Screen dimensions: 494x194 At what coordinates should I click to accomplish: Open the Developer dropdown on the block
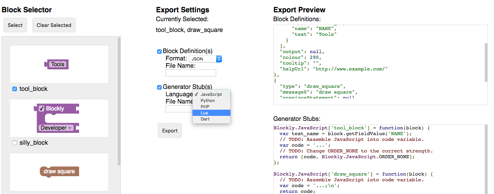(x=56, y=128)
